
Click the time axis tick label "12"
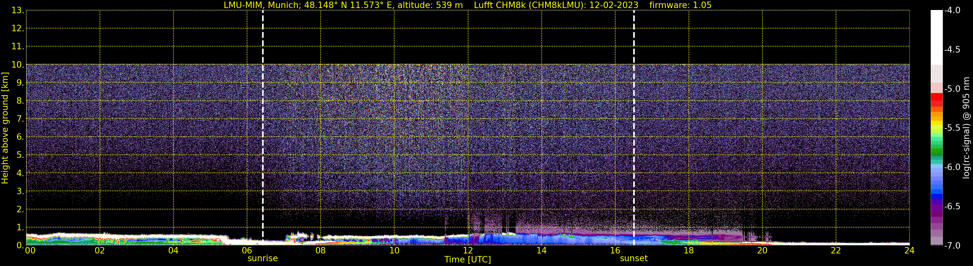[x=468, y=251]
